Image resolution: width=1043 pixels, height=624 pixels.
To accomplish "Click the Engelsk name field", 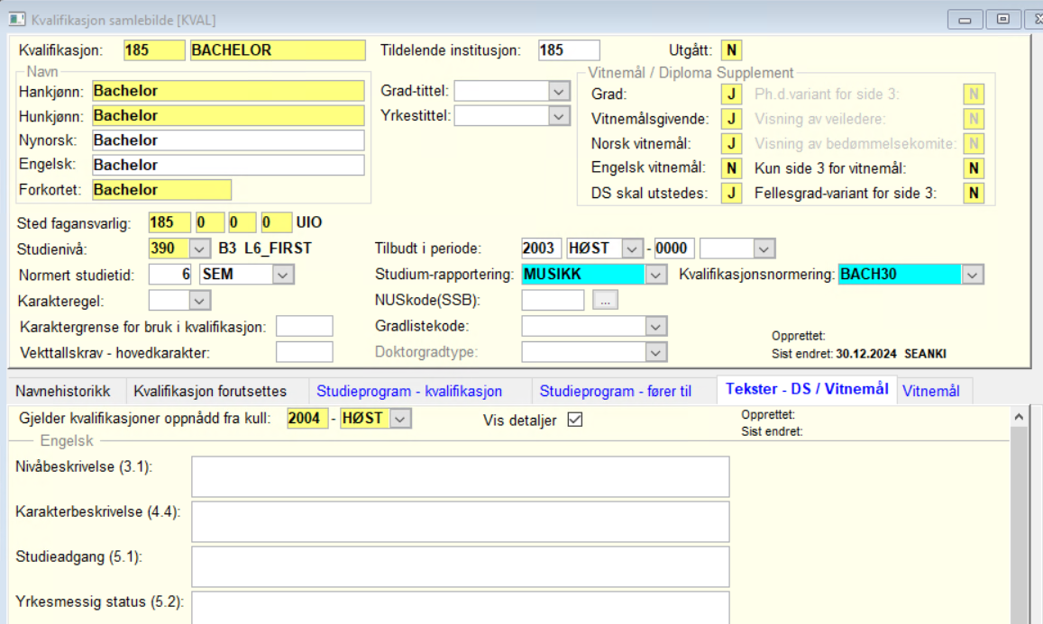I will [x=228, y=165].
